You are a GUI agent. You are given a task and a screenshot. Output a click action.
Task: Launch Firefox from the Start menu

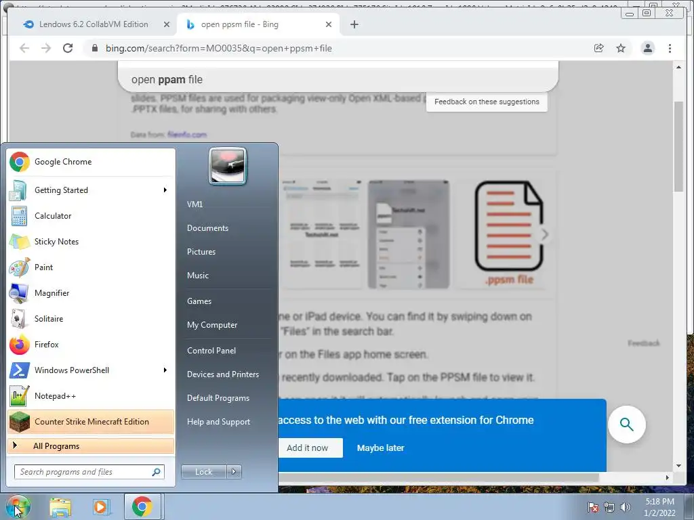(x=91, y=345)
